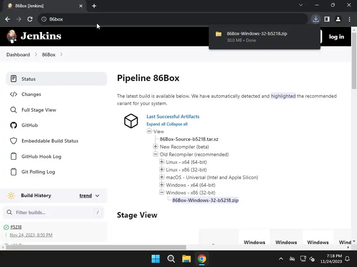This screenshot has height=267, width=357.
Task: Toggle Chrome side panel icon
Action: pyautogui.click(x=327, y=19)
